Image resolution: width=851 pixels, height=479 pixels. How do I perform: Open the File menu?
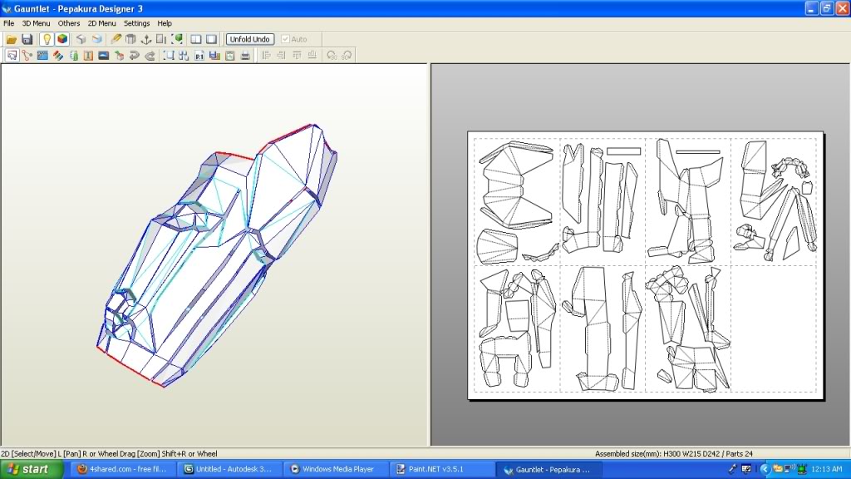click(8, 23)
